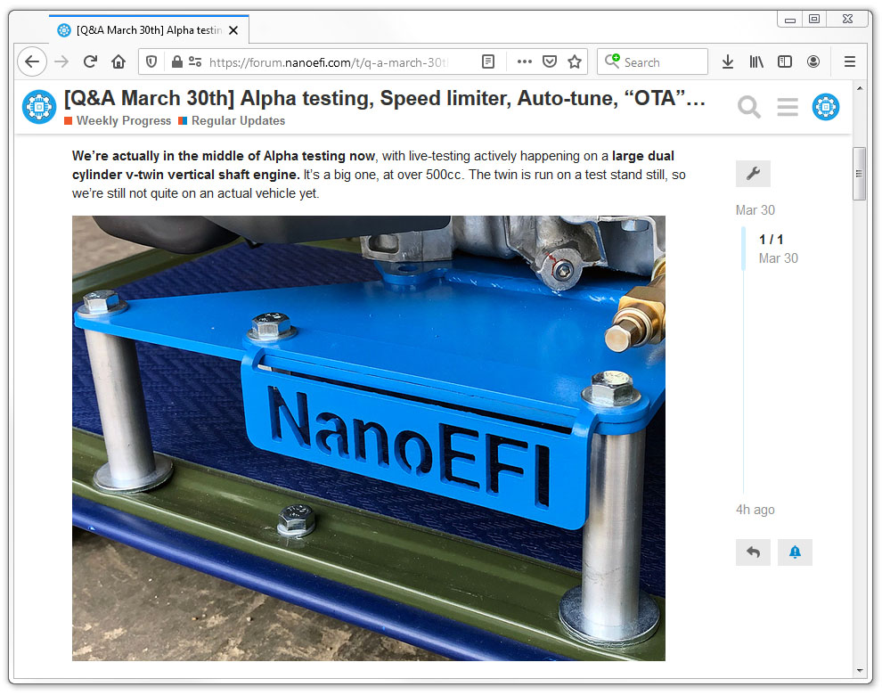The width and height of the screenshot is (882, 695).
Task: Close the Q&A March 30th tab
Action: [233, 30]
